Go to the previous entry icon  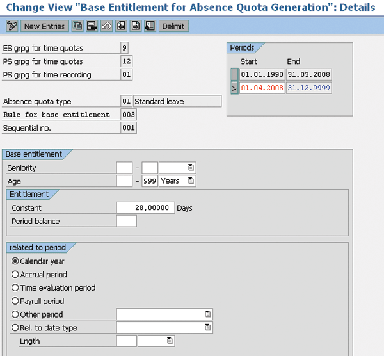point(121,26)
